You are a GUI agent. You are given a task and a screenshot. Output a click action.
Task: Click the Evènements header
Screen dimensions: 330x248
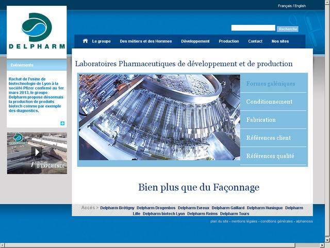pos(37,65)
